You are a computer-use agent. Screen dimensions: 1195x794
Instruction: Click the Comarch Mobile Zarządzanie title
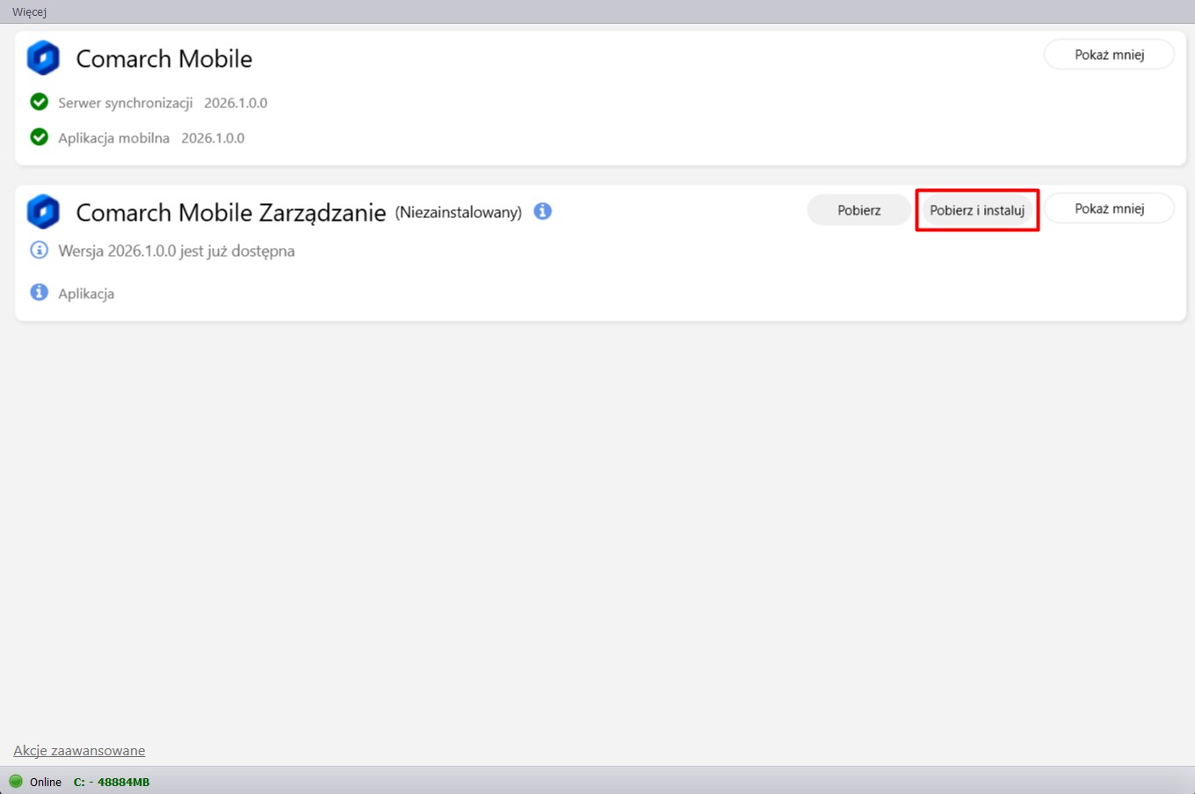[231, 212]
